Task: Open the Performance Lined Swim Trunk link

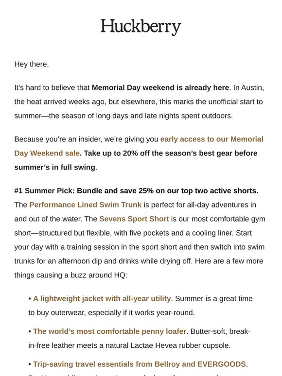Action: tap(86, 205)
